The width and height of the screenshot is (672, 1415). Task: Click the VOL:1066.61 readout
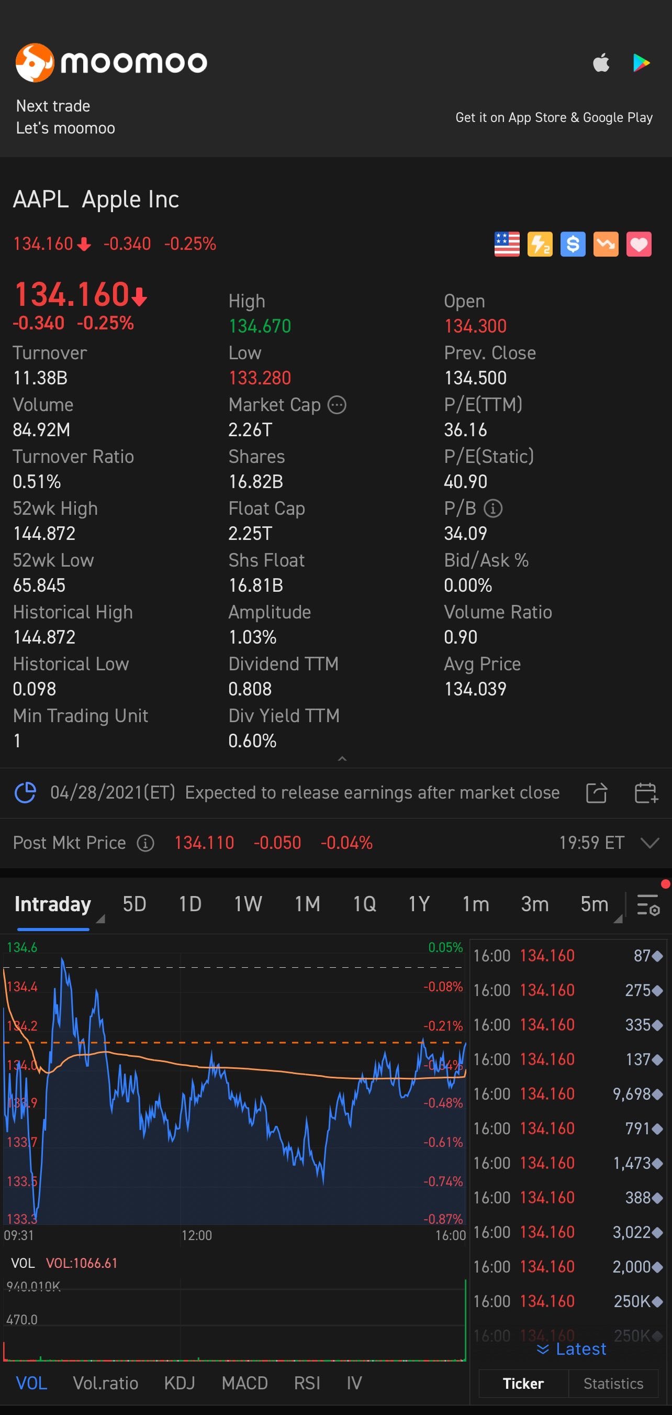coord(82,1263)
